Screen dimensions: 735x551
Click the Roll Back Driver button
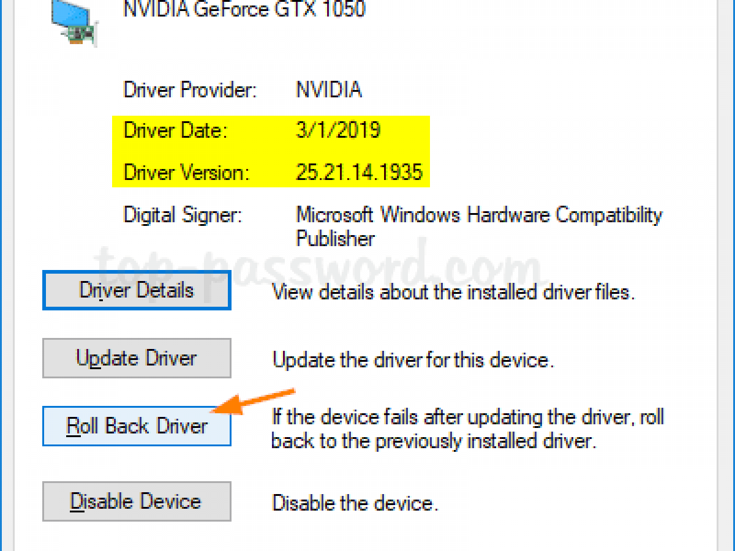[x=137, y=425]
